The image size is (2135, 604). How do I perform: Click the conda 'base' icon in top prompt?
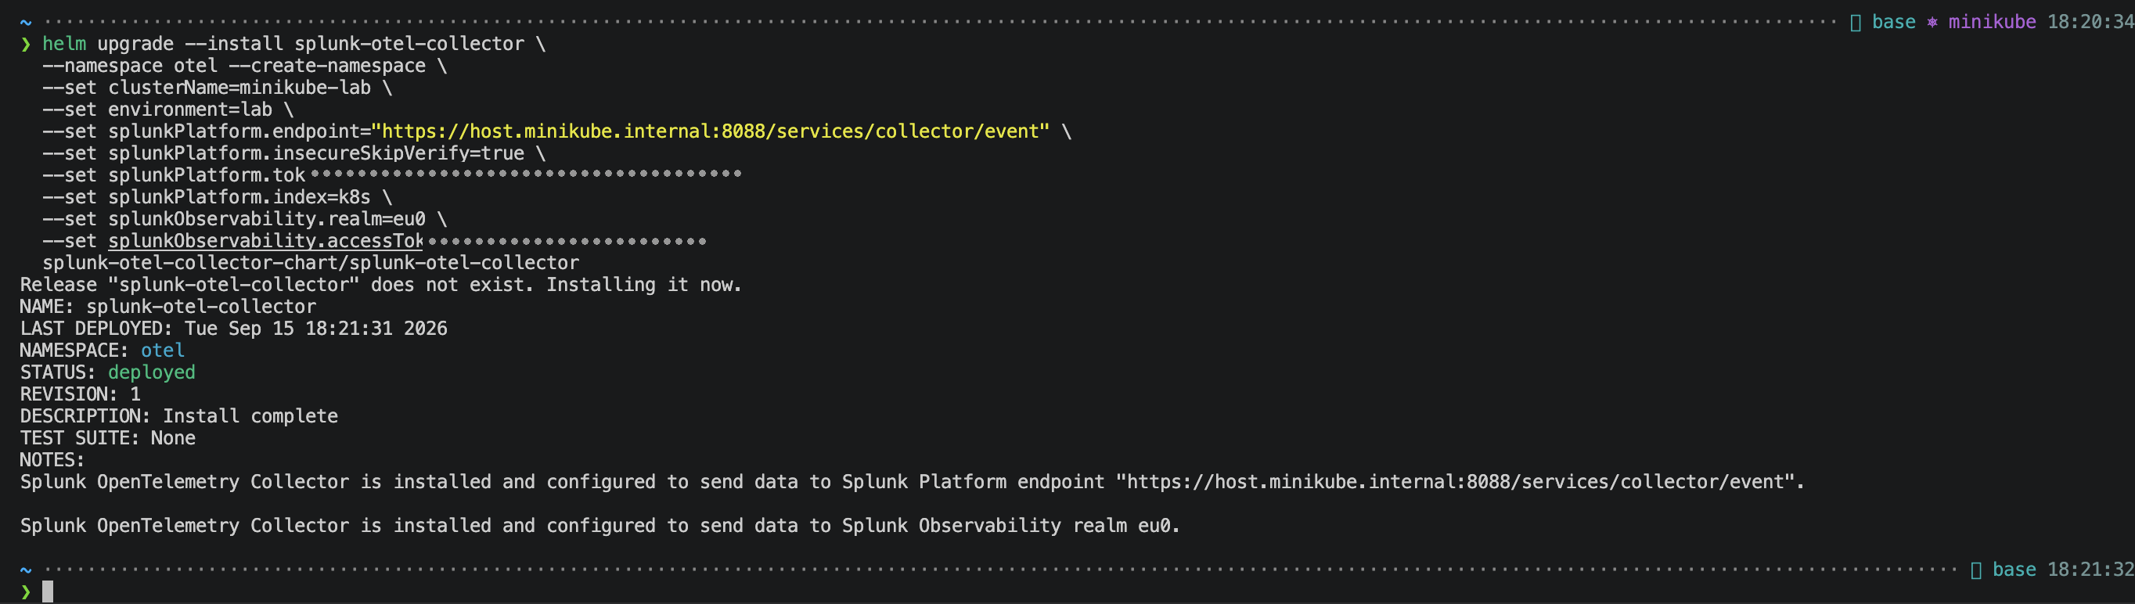pos(1856,23)
